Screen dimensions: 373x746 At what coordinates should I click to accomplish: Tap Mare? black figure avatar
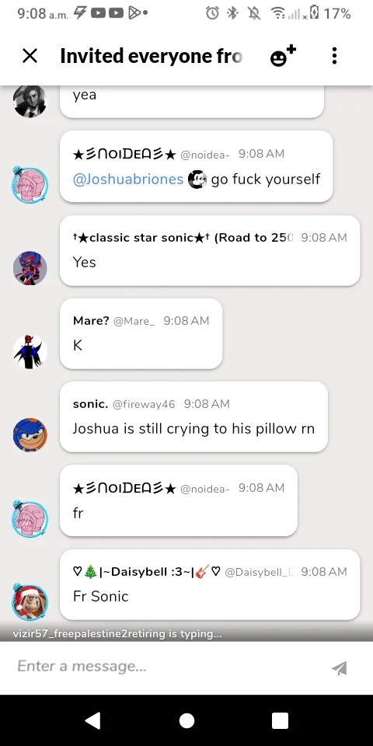pos(30,352)
